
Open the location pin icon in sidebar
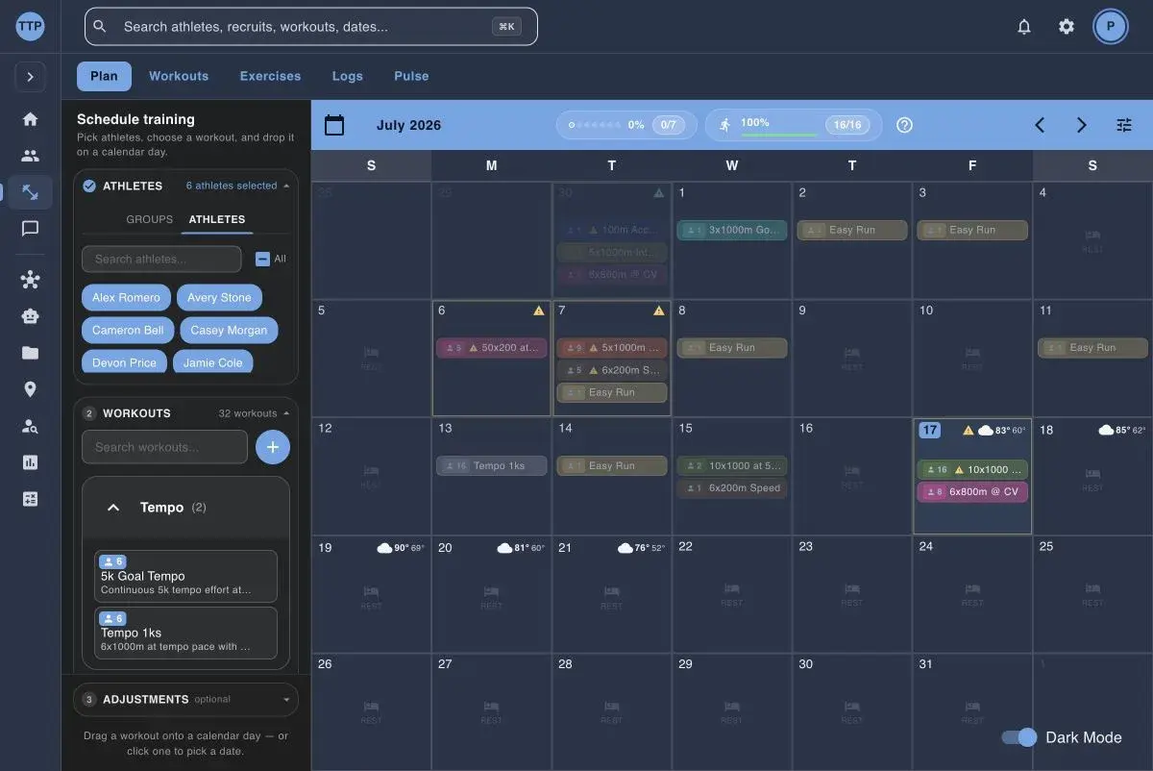(x=30, y=389)
